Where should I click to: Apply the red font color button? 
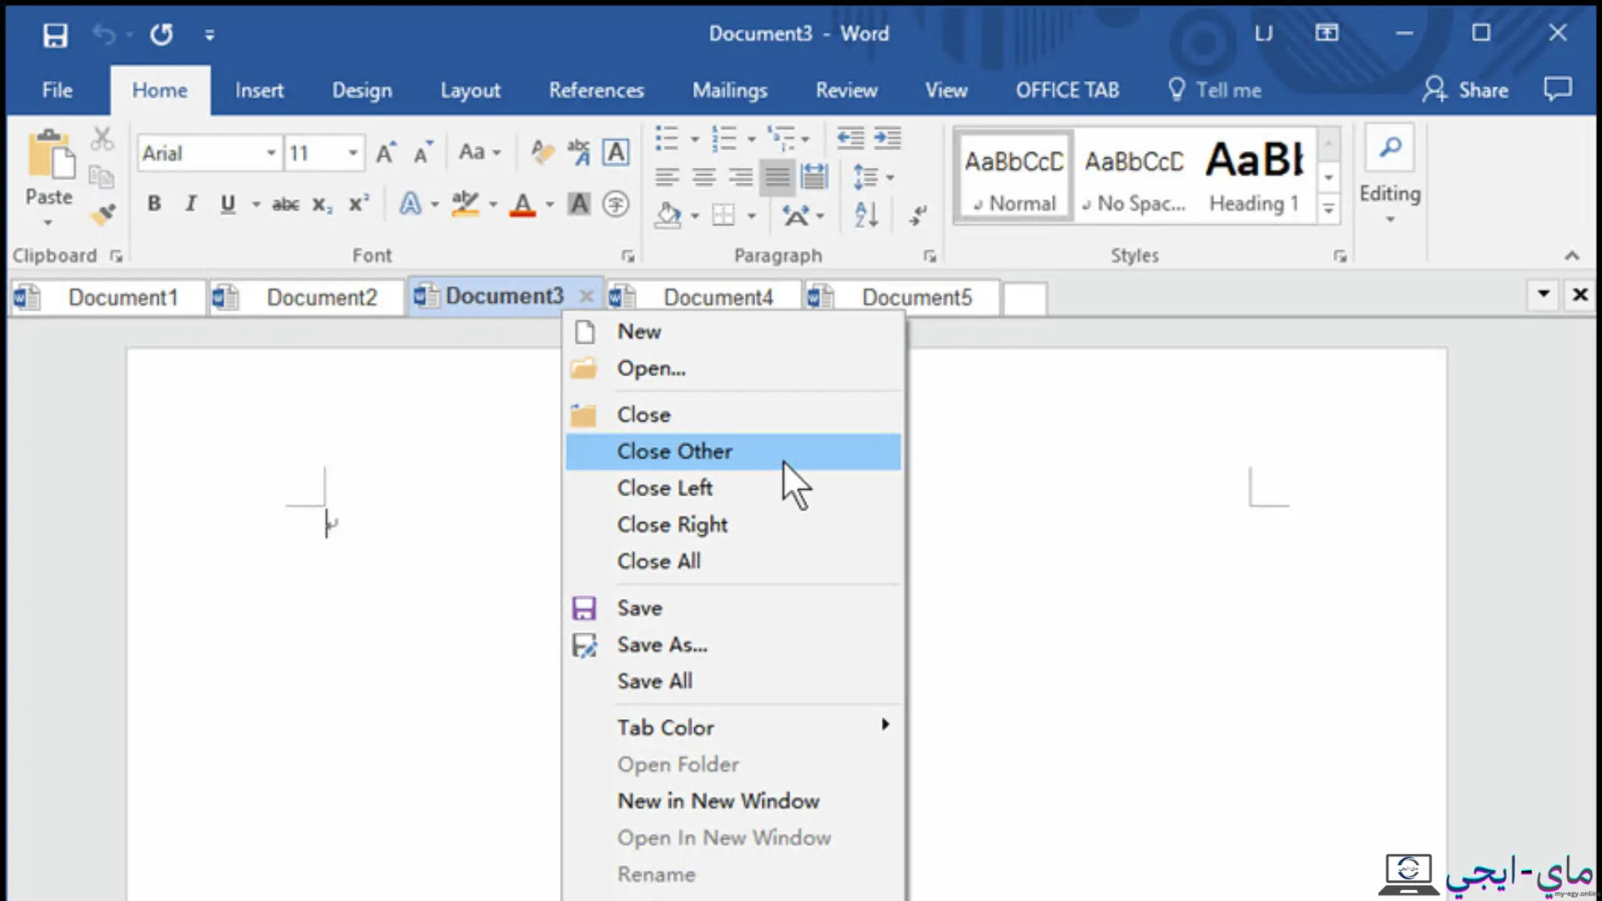pyautogui.click(x=523, y=204)
